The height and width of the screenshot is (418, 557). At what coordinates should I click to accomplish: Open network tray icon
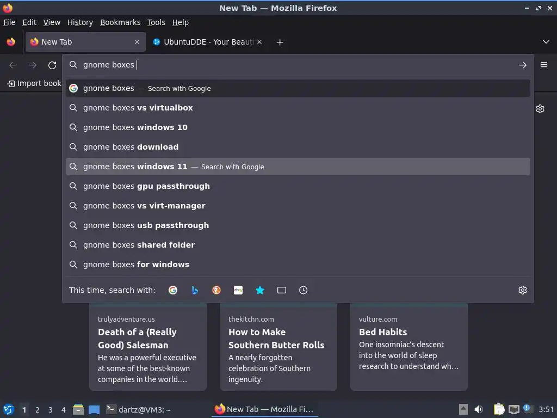[x=514, y=409]
